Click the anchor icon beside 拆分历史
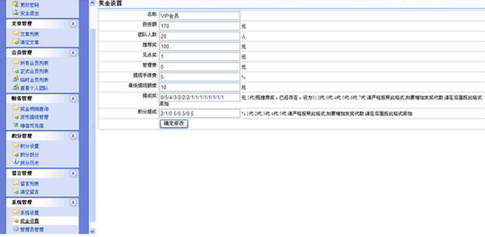Image resolution: width=485 pixels, height=237 pixels. click(16, 162)
